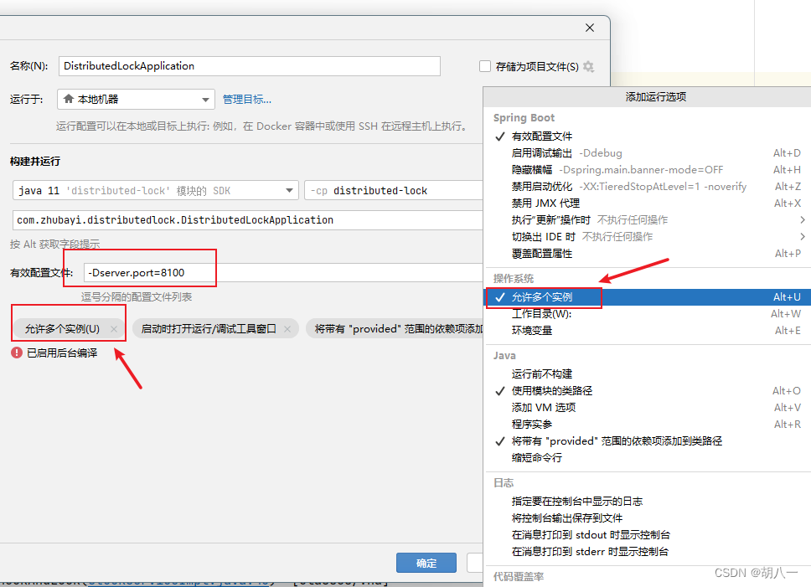Click the 名称(N) name input field
The height and width of the screenshot is (587, 811).
click(250, 66)
